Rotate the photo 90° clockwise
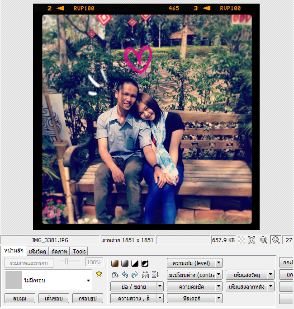Image resolution: width=294 pixels, height=309 pixels. [x=134, y=275]
